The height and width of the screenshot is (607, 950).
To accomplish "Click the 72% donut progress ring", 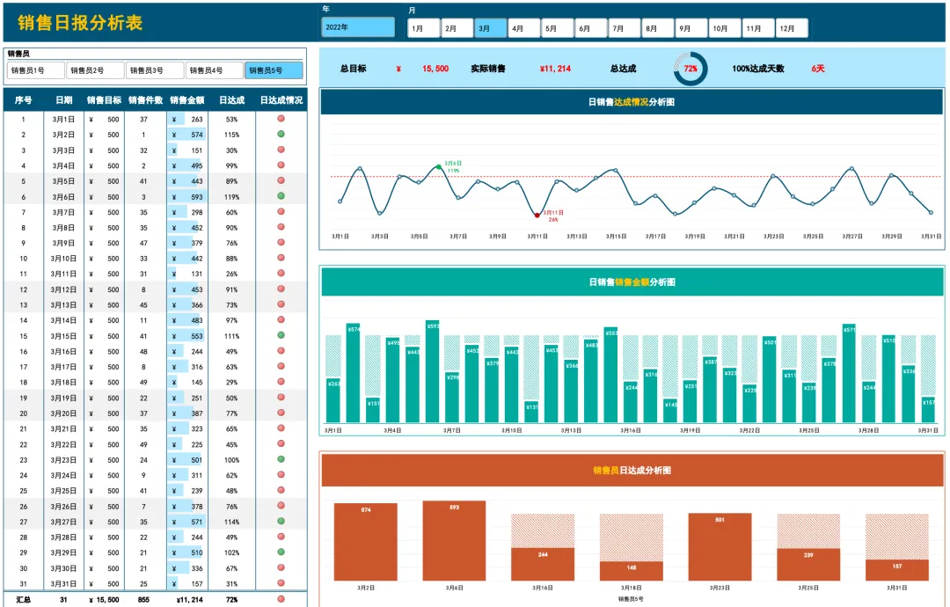I will click(691, 69).
